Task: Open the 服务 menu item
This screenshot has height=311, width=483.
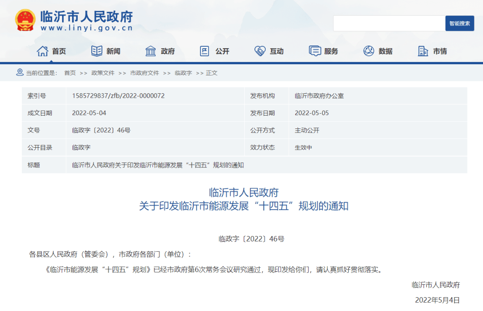Action: (331, 51)
